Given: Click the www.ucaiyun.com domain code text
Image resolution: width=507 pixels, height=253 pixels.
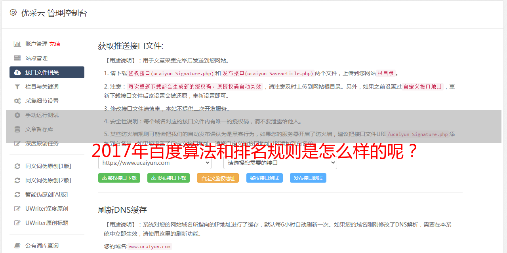Looking at the screenshot, I should pyautogui.click(x=150, y=247).
